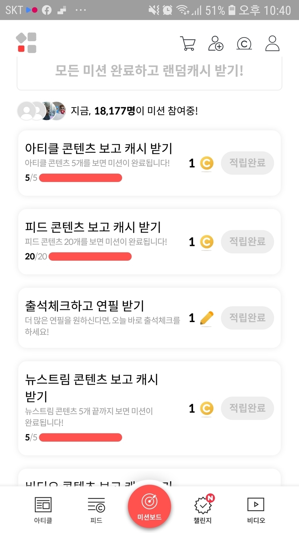Go to the 챌린지 tab
The image size is (299, 533).
pyautogui.click(x=203, y=510)
